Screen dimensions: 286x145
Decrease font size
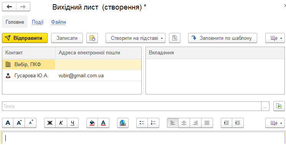pyautogui.click(x=30, y=123)
